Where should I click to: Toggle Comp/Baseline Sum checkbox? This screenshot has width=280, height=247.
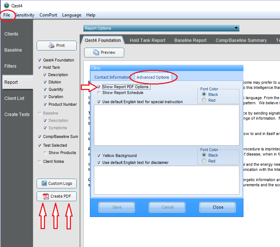[39, 137]
